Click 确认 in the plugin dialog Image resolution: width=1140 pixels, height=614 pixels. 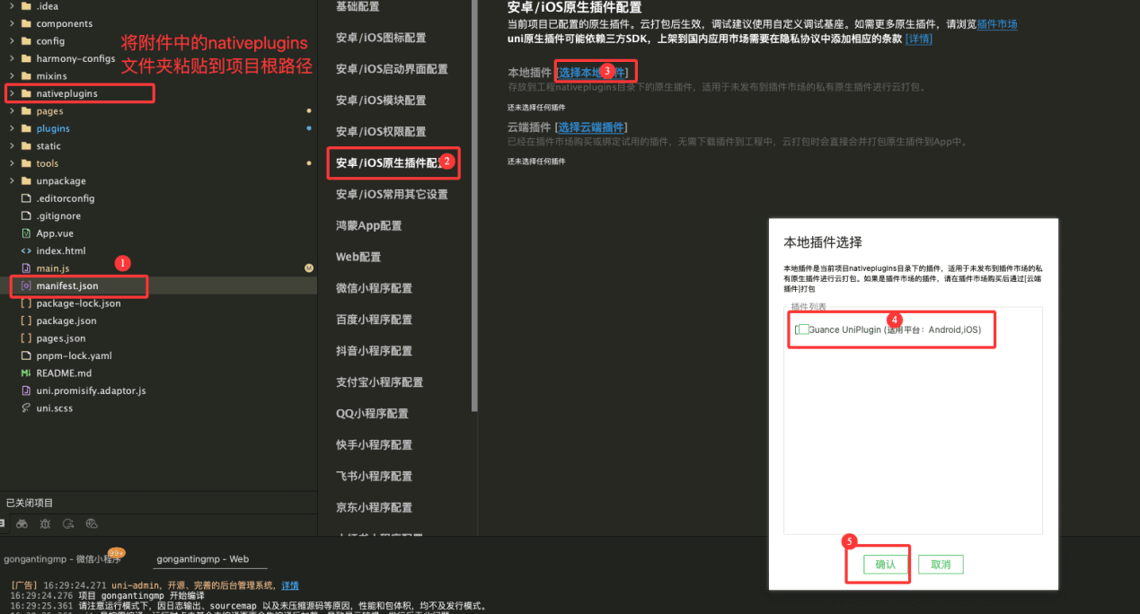pyautogui.click(x=886, y=565)
